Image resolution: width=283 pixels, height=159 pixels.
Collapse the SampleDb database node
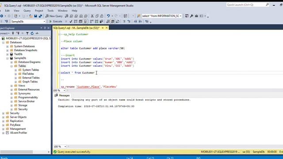tap(8, 58)
